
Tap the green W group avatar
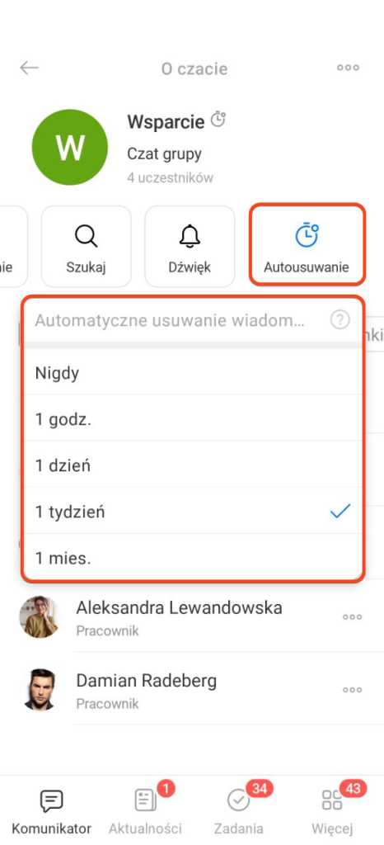click(x=70, y=147)
